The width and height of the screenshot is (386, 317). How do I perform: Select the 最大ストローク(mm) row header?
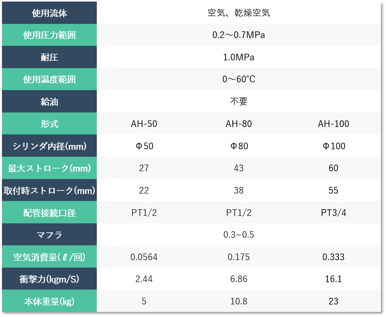[x=49, y=168]
